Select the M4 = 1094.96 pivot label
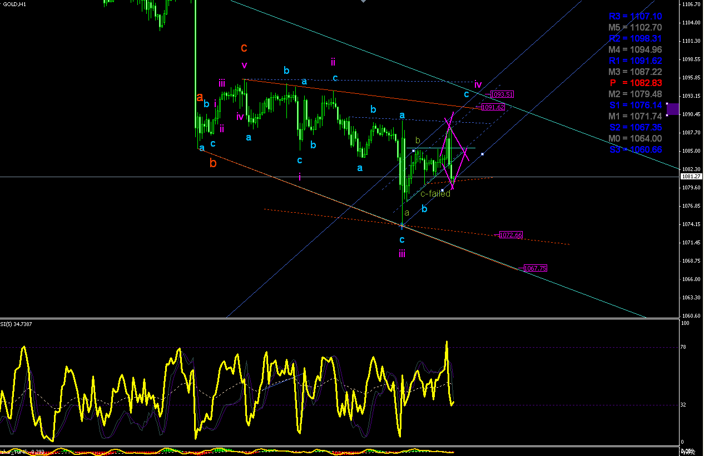Image resolution: width=704 pixels, height=456 pixels. [634, 49]
